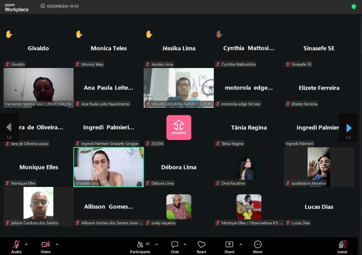Expand the video settings arrow
The height and width of the screenshot is (255, 362).
(x=57, y=244)
